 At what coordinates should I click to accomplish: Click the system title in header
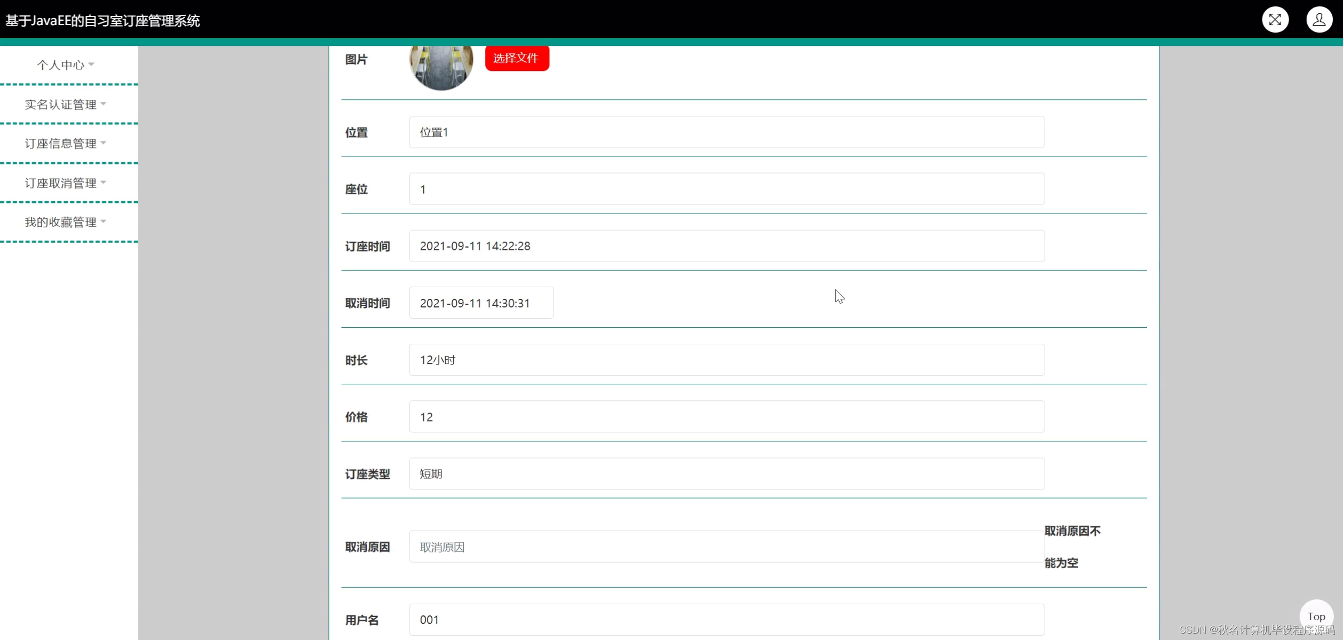tap(102, 21)
